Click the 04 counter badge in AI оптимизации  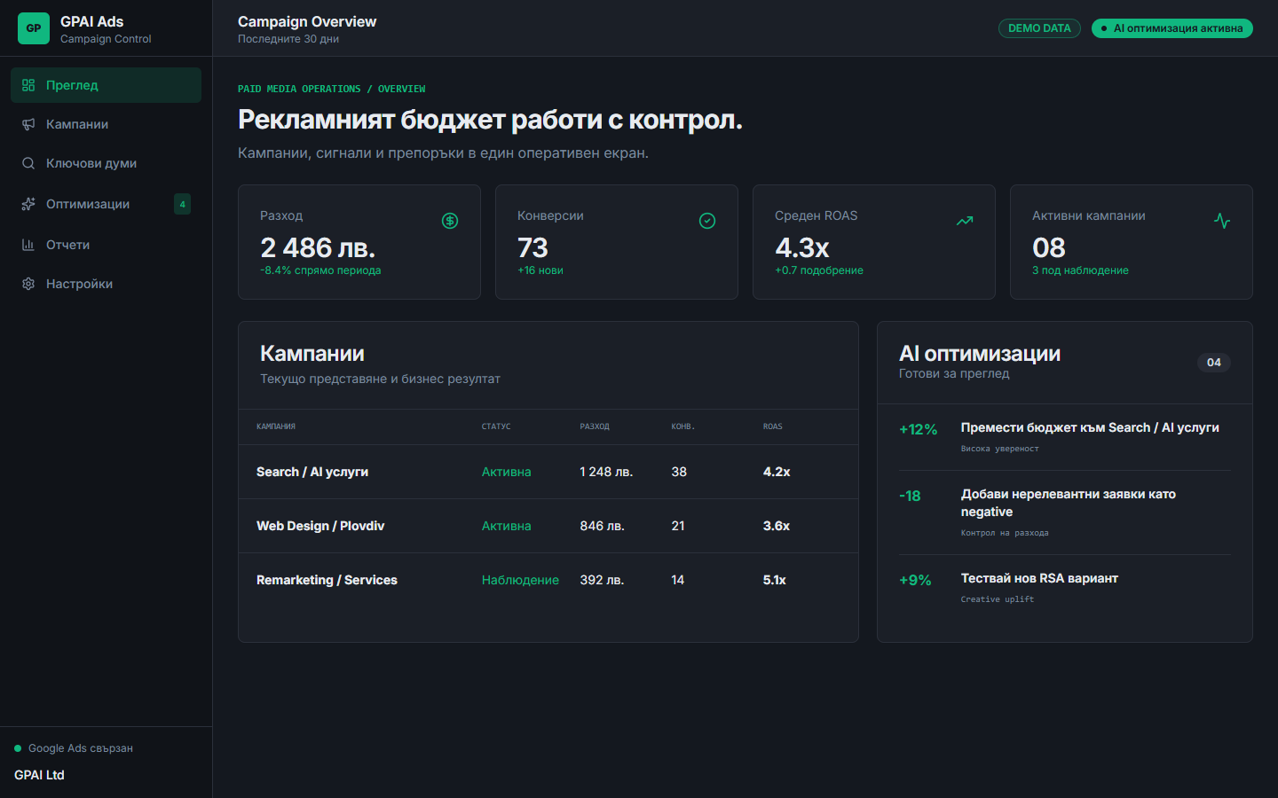(x=1214, y=362)
